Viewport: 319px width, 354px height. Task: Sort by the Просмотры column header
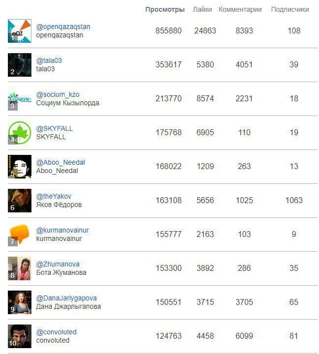coord(165,9)
